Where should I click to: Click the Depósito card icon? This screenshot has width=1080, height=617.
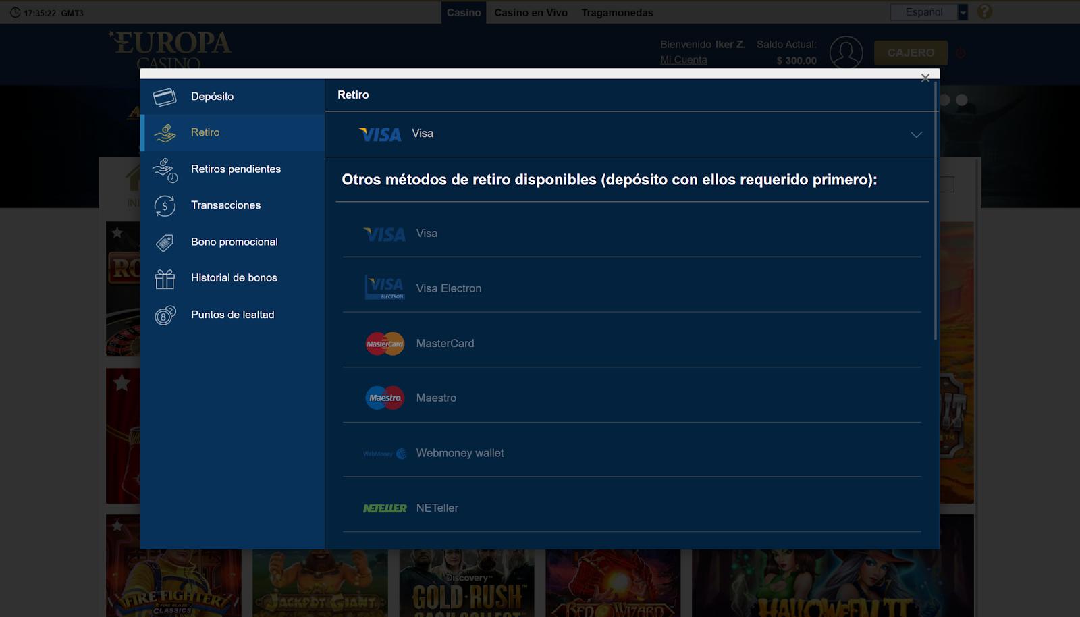[165, 97]
